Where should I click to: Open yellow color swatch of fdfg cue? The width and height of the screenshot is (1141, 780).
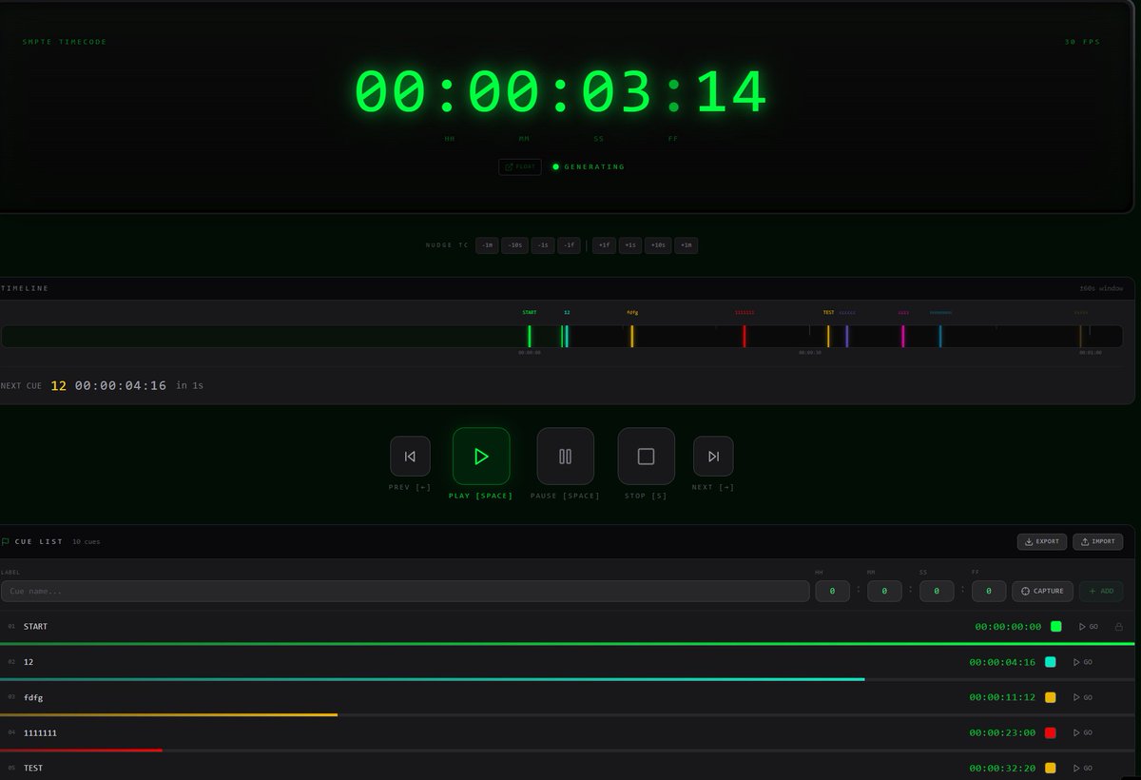(x=1051, y=697)
